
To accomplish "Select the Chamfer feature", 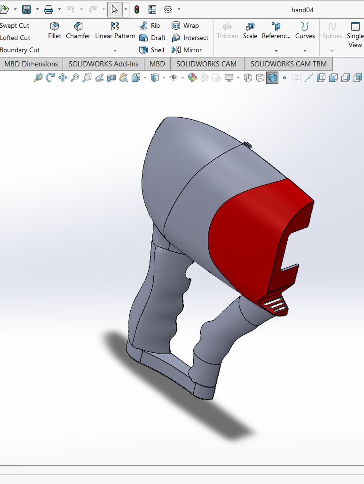I will (78, 31).
